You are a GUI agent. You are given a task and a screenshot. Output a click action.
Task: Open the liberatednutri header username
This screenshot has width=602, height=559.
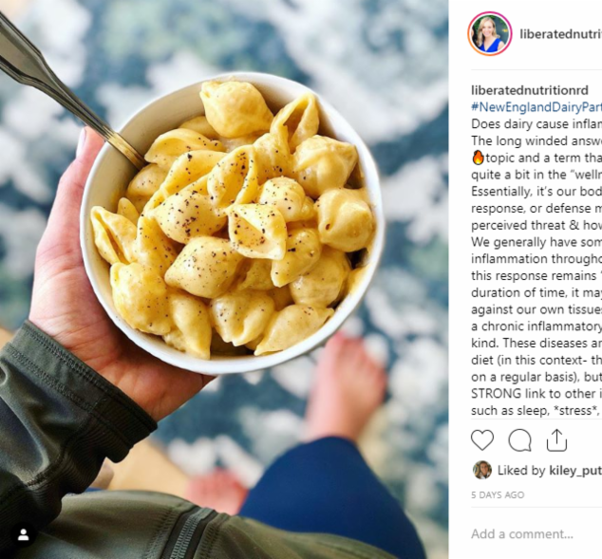coord(560,34)
